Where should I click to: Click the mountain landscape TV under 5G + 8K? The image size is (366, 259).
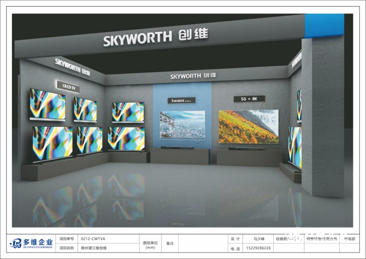[x=249, y=126]
